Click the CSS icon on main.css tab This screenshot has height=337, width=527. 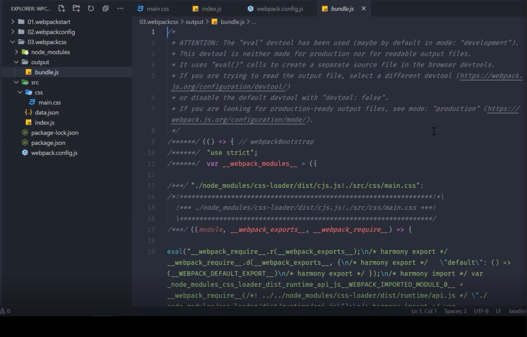pyautogui.click(x=140, y=9)
